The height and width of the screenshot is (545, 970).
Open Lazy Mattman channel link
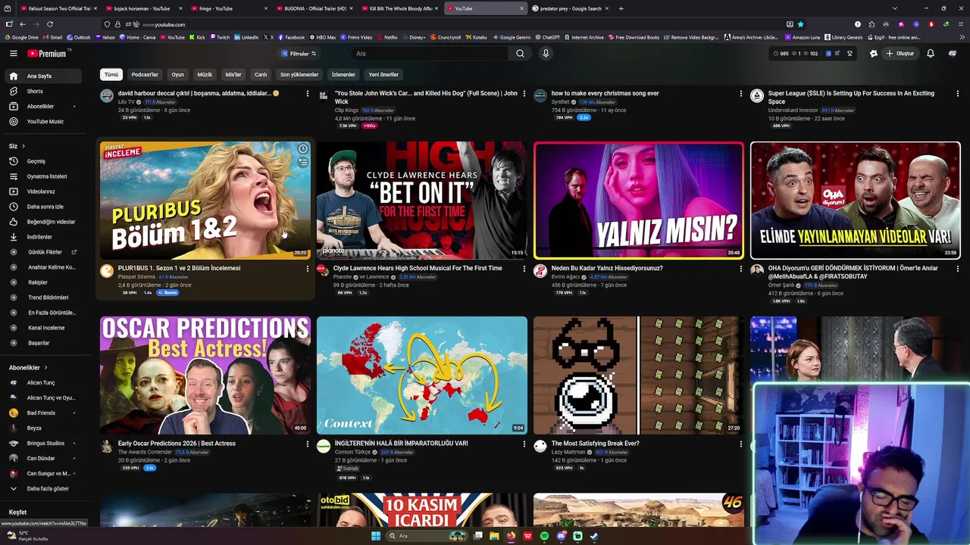point(570,453)
